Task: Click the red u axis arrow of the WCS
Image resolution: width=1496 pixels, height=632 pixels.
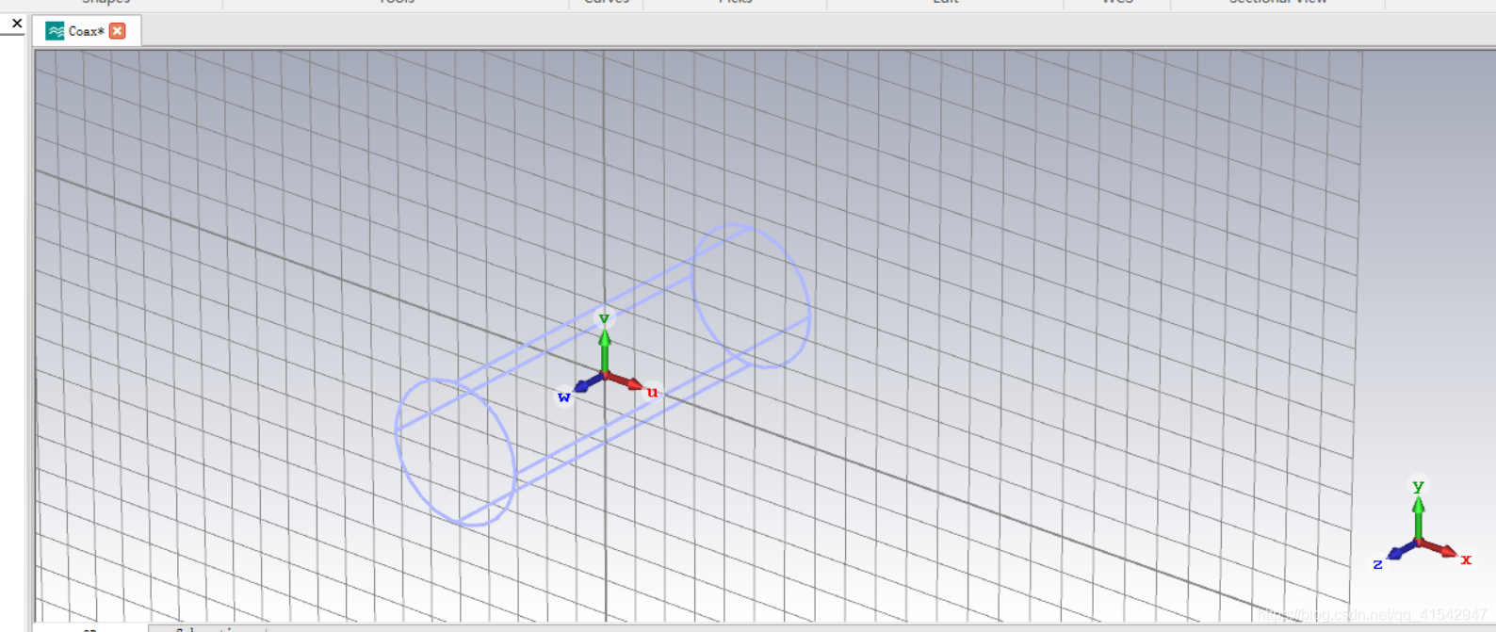Action: coord(626,382)
